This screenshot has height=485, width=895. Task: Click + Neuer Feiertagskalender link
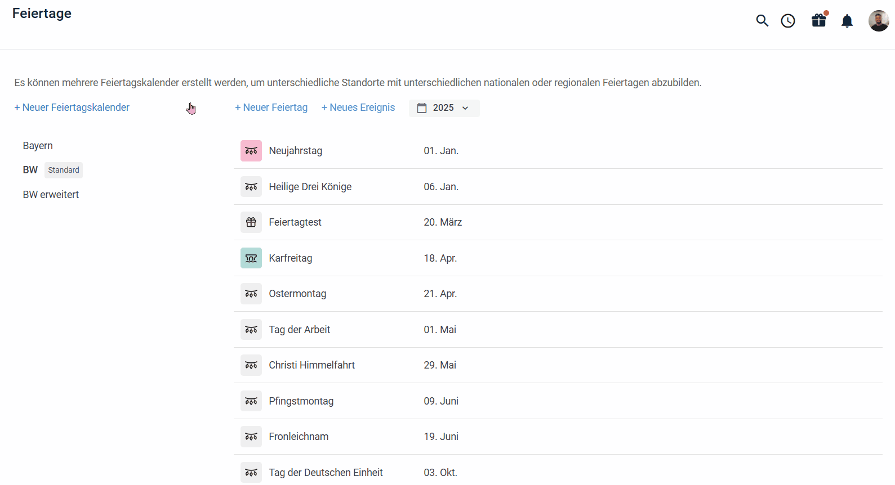coord(72,107)
